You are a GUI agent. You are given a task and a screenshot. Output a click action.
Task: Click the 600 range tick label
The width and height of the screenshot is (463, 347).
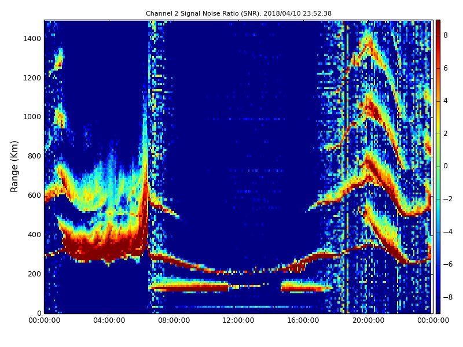click(x=35, y=195)
